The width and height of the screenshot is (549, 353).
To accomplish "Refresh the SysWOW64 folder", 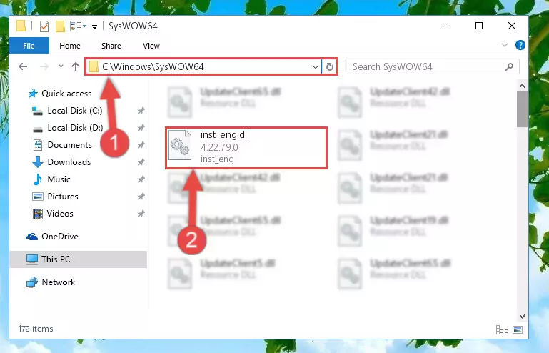I will pos(329,66).
